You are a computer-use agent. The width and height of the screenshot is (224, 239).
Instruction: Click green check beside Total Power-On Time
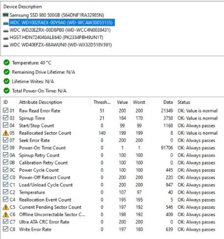pos(7,91)
